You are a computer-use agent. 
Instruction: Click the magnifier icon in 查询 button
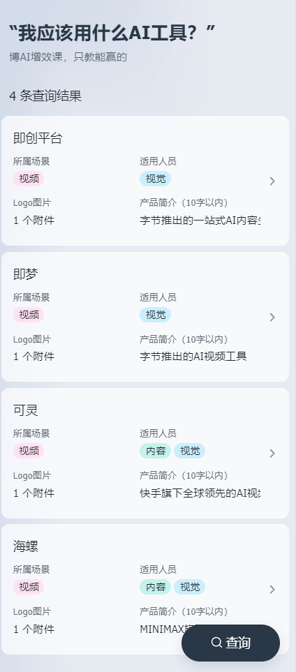[216, 643]
